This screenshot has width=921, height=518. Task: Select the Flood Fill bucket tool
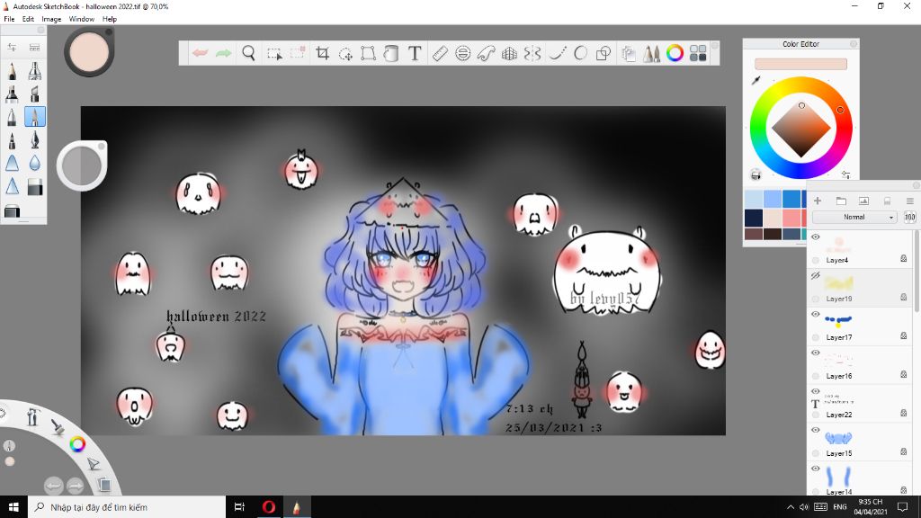(391, 53)
